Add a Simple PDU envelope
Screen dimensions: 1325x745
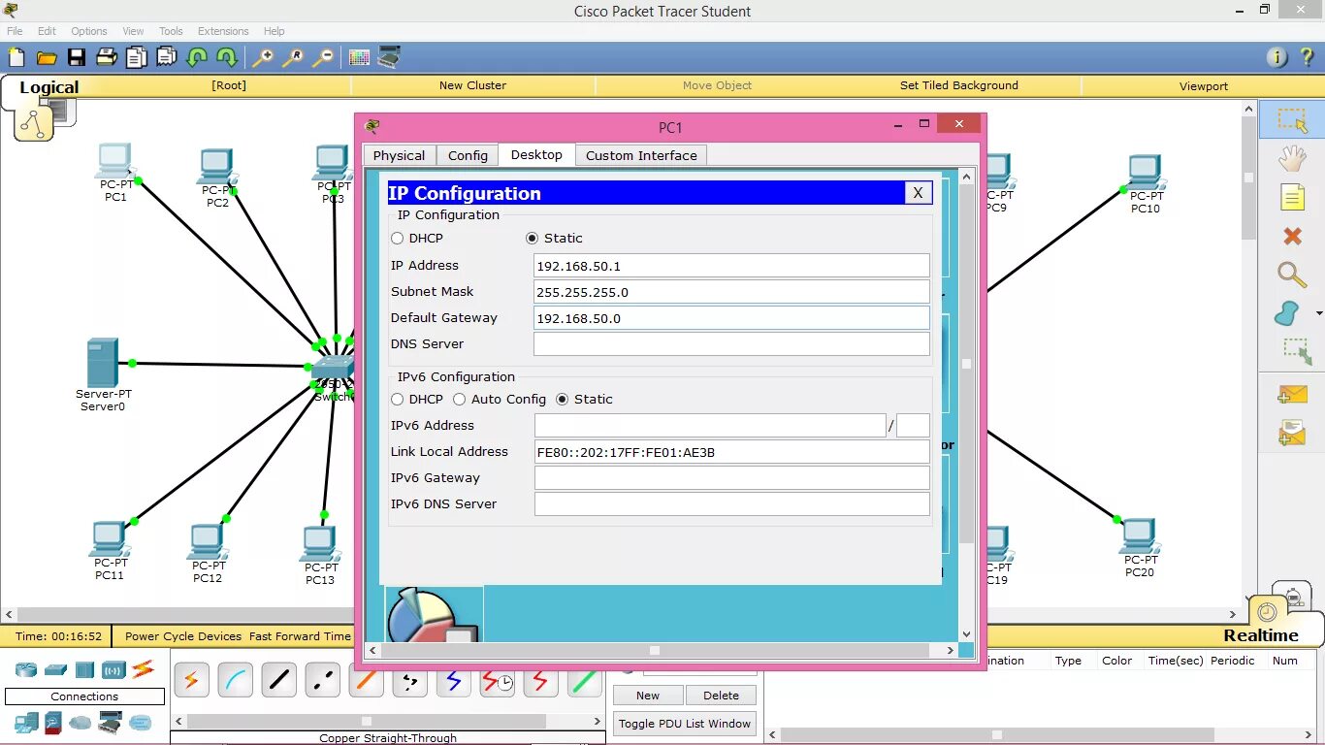[1292, 394]
